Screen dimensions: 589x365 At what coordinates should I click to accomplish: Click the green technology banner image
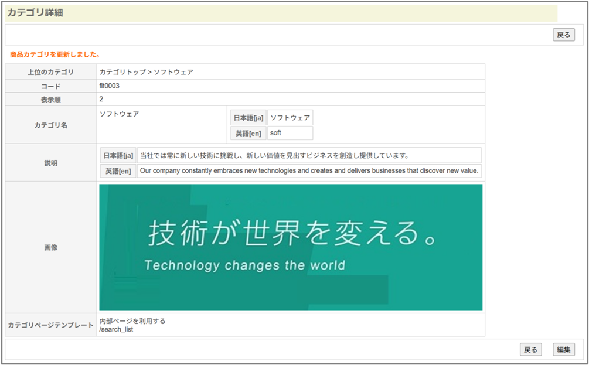pyautogui.click(x=291, y=247)
